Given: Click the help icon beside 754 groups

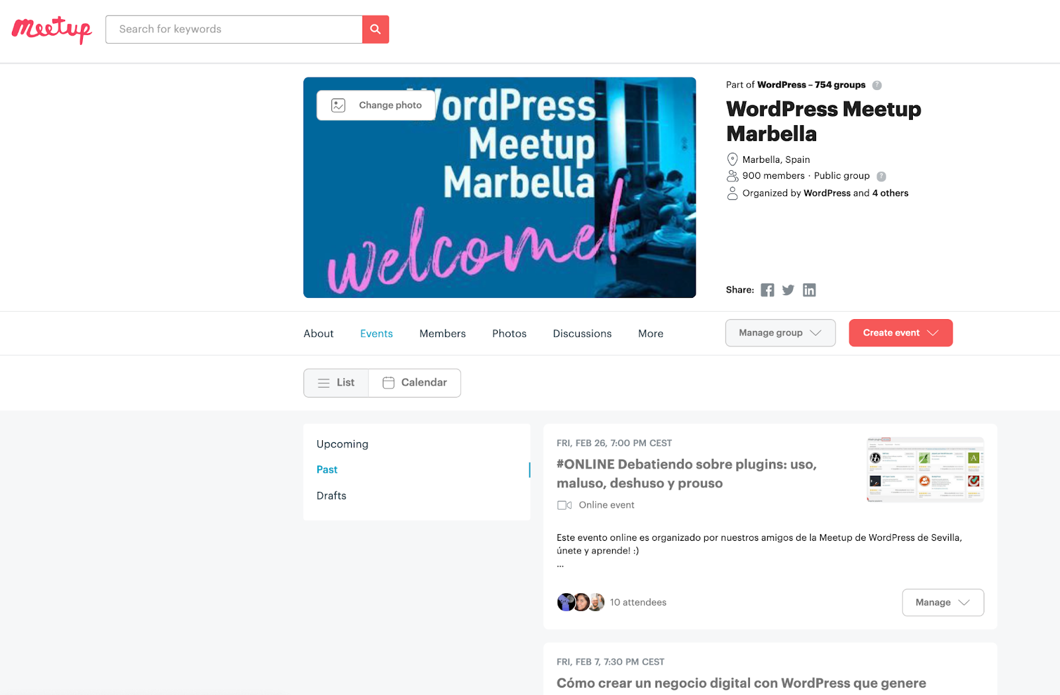Looking at the screenshot, I should click(x=877, y=85).
